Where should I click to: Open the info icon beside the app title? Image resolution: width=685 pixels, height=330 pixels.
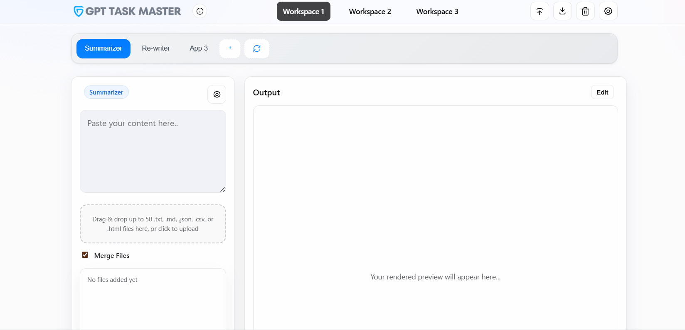click(200, 11)
